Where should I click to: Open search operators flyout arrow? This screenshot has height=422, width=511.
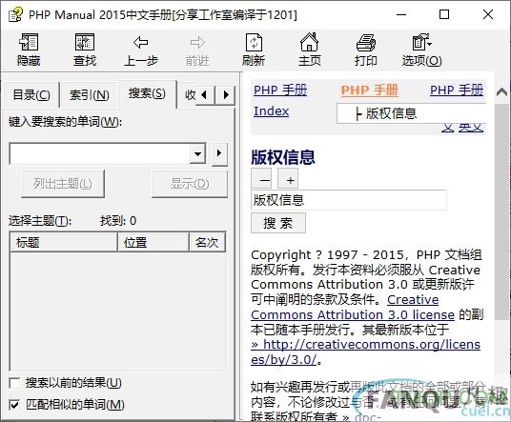(x=219, y=153)
